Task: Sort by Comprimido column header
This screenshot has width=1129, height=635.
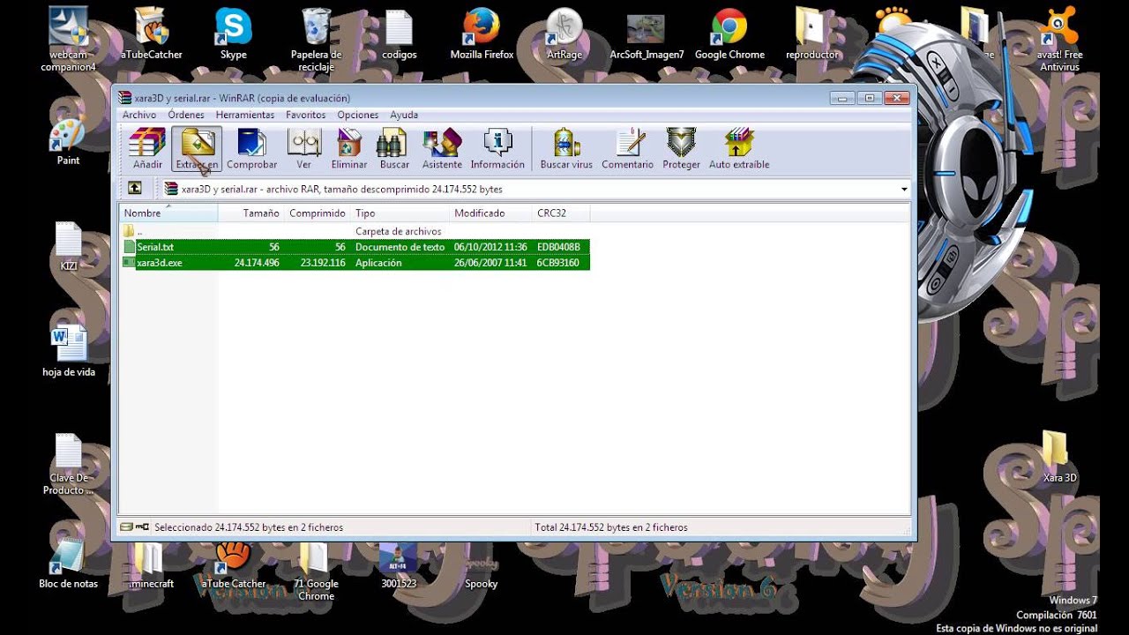Action: 318,213
